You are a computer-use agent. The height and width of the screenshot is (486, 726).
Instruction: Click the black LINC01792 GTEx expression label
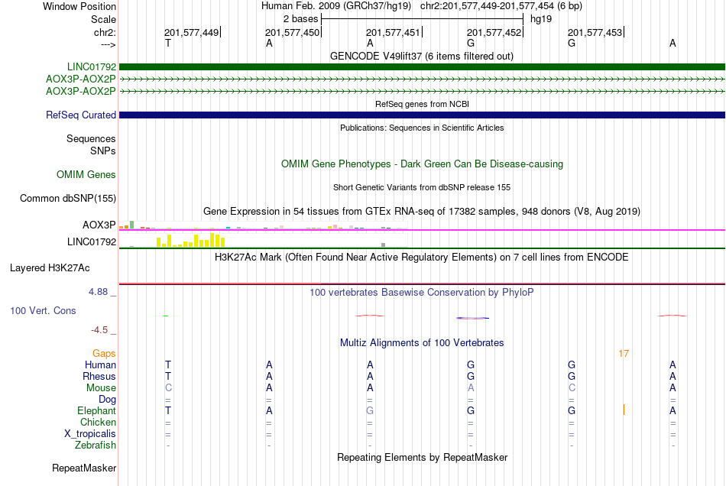[91, 241]
